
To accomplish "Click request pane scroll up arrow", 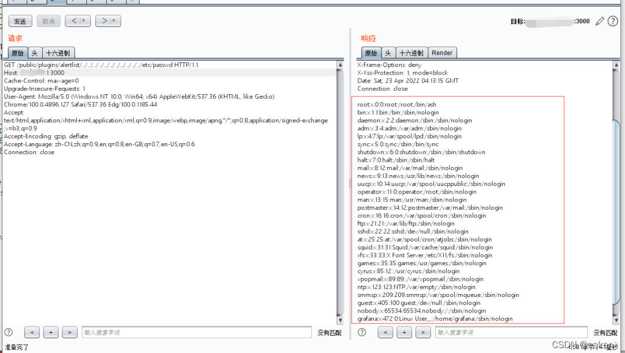I will pos(340,65).
